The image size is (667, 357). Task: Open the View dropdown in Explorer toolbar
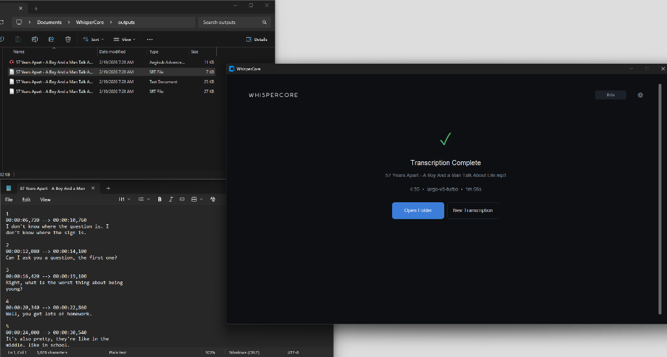pos(124,39)
